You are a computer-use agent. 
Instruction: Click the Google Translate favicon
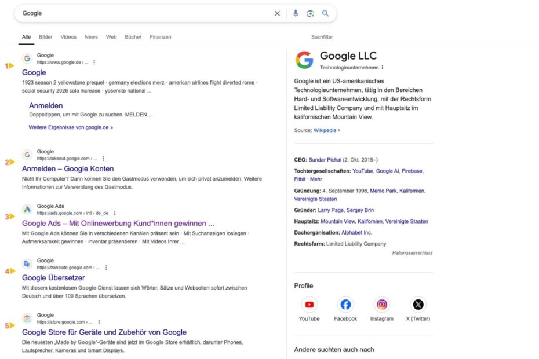coord(27,263)
